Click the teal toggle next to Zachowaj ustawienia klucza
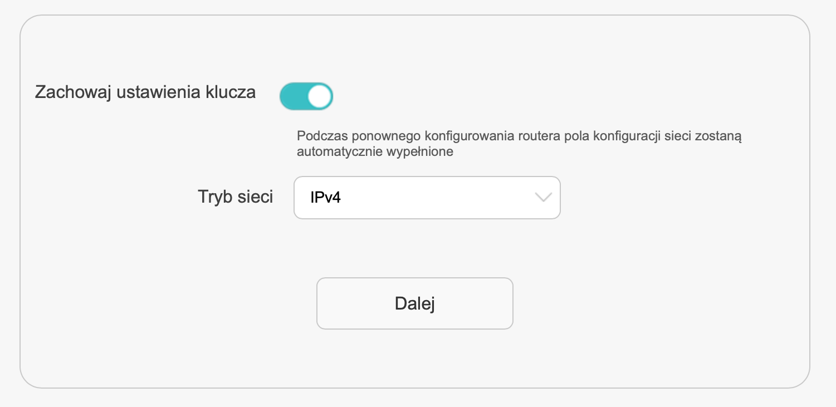 (307, 96)
